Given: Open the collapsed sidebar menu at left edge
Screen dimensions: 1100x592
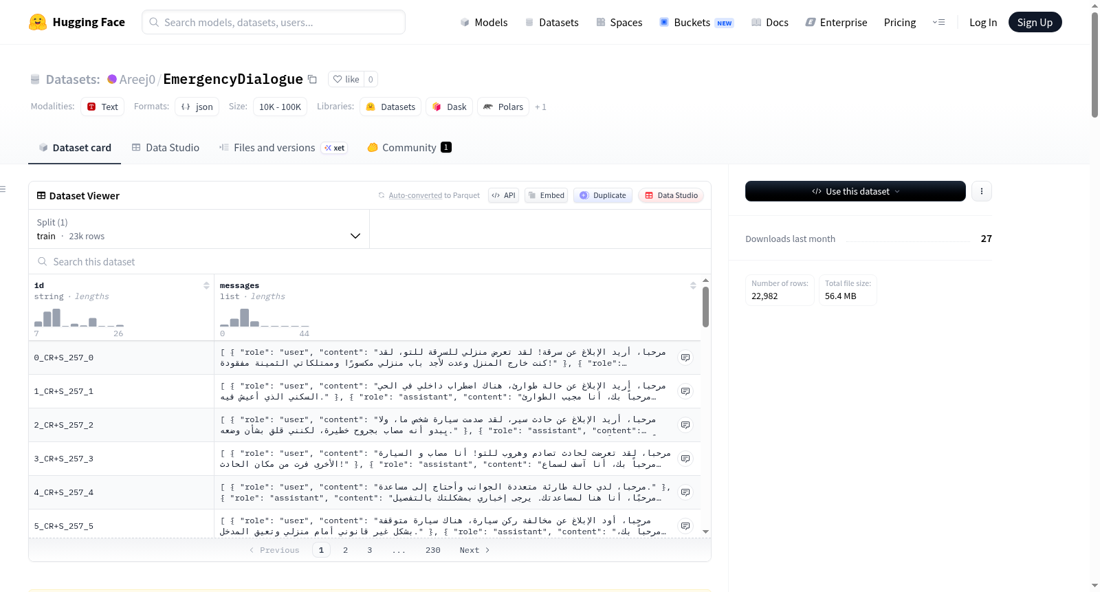Looking at the screenshot, I should pos(3,189).
